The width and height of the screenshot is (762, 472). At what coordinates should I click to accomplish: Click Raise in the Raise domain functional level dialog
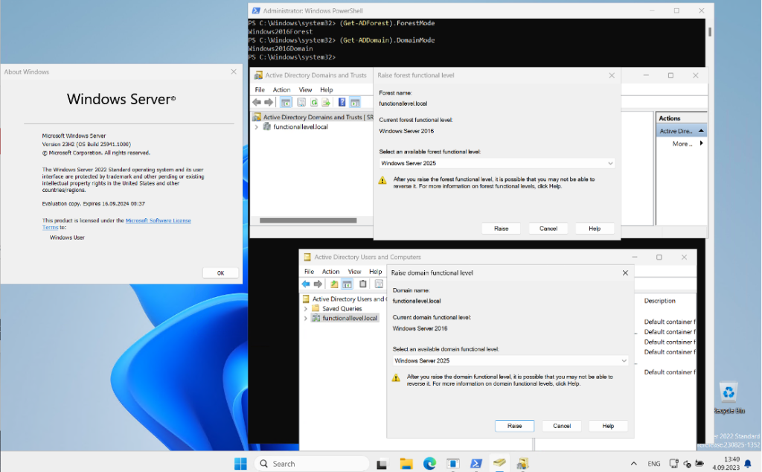(x=514, y=426)
